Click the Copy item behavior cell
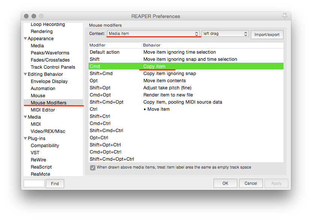The image size is (312, 220). (x=154, y=66)
